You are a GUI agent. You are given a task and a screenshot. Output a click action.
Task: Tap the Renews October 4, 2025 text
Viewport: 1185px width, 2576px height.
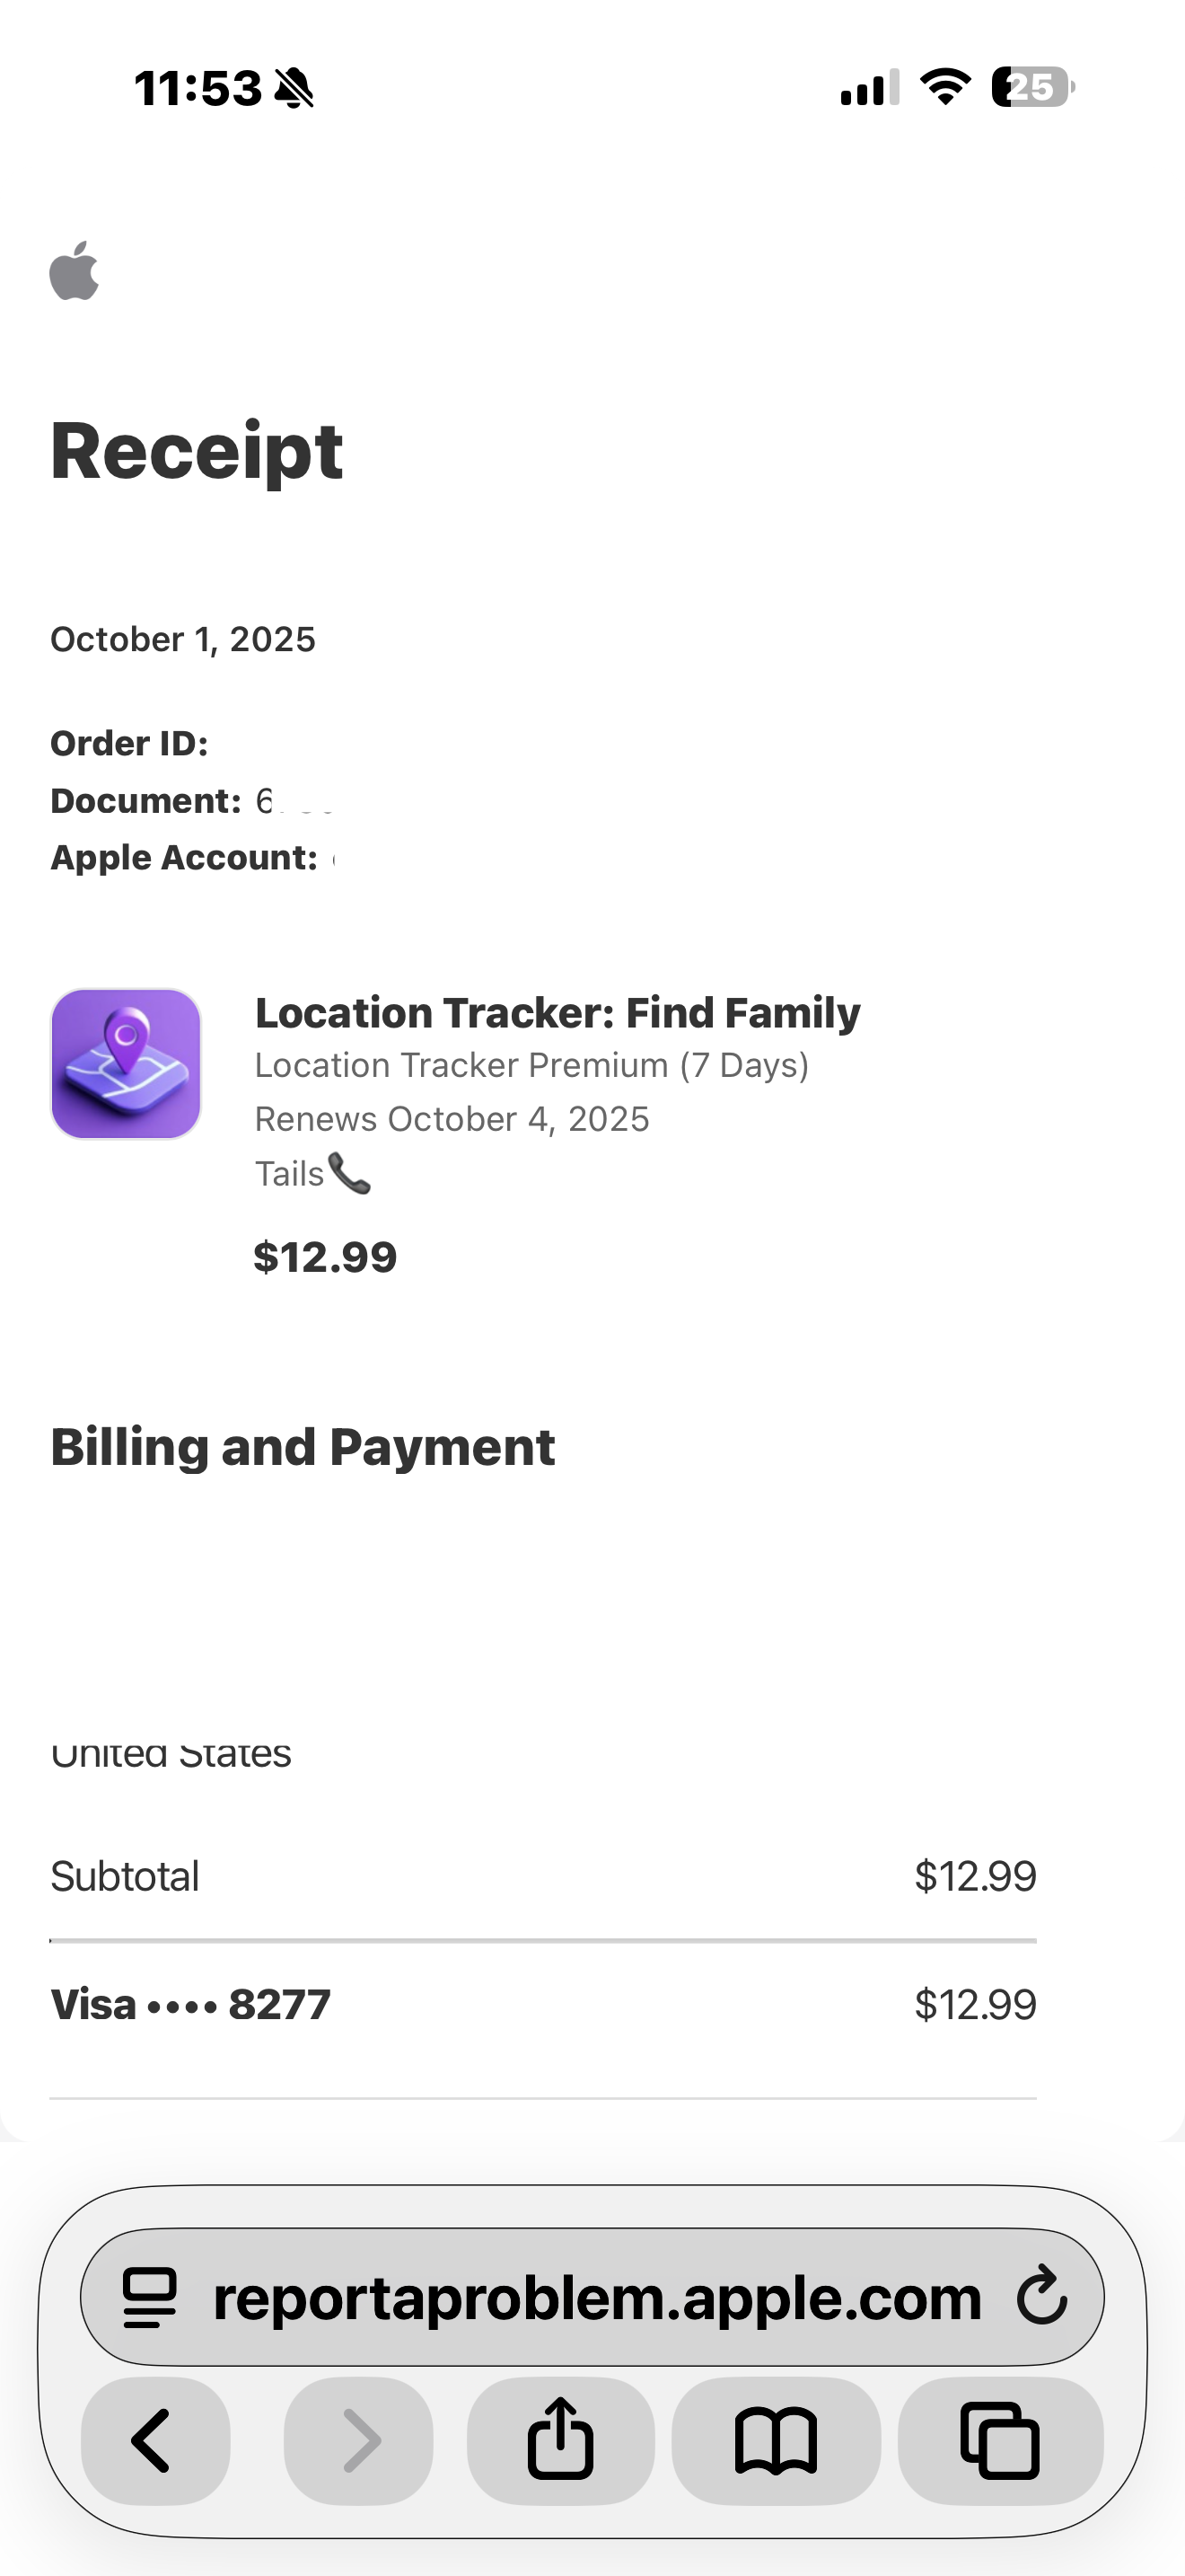[452, 1119]
